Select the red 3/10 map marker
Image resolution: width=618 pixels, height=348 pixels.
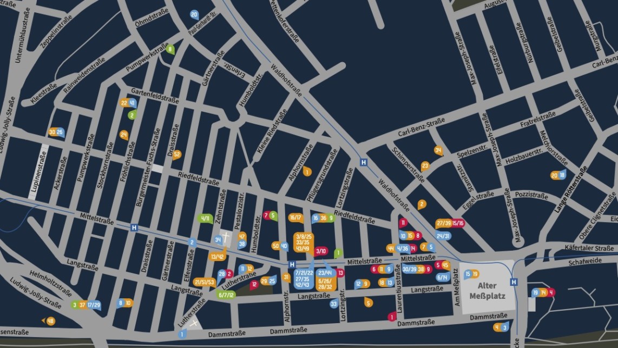(321, 251)
